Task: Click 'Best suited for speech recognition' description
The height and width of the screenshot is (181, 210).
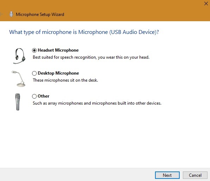Action: pos(91,57)
